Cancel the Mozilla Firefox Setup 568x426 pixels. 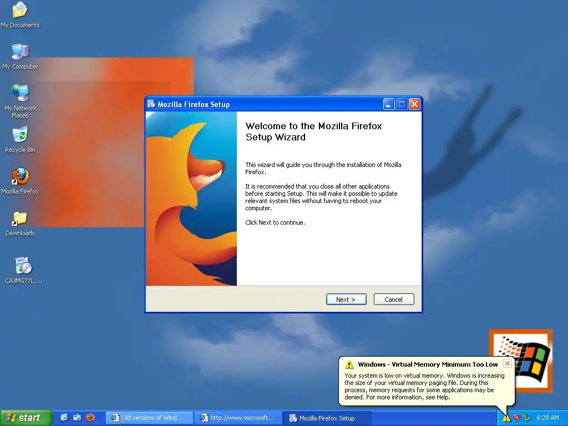click(x=394, y=299)
